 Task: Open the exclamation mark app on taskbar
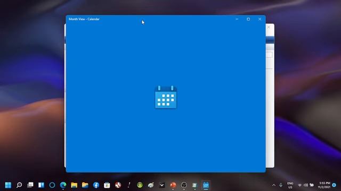click(129, 185)
